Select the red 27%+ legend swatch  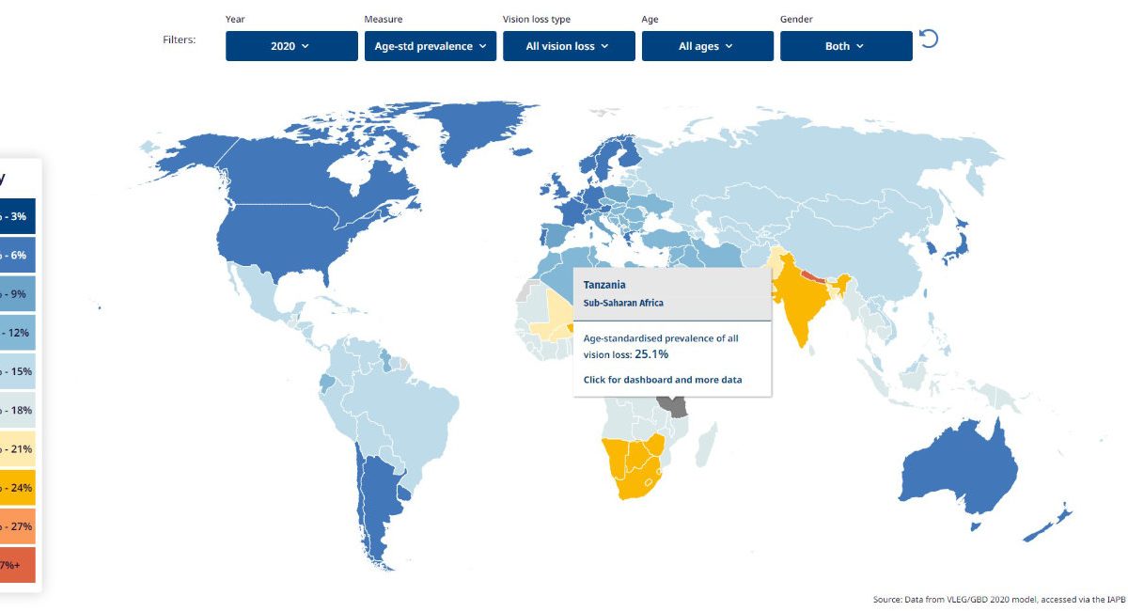[17, 565]
